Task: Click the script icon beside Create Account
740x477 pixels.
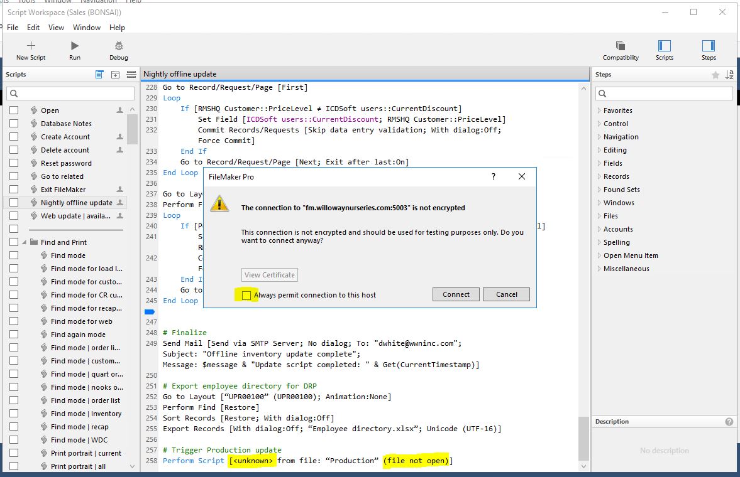Action: click(34, 137)
